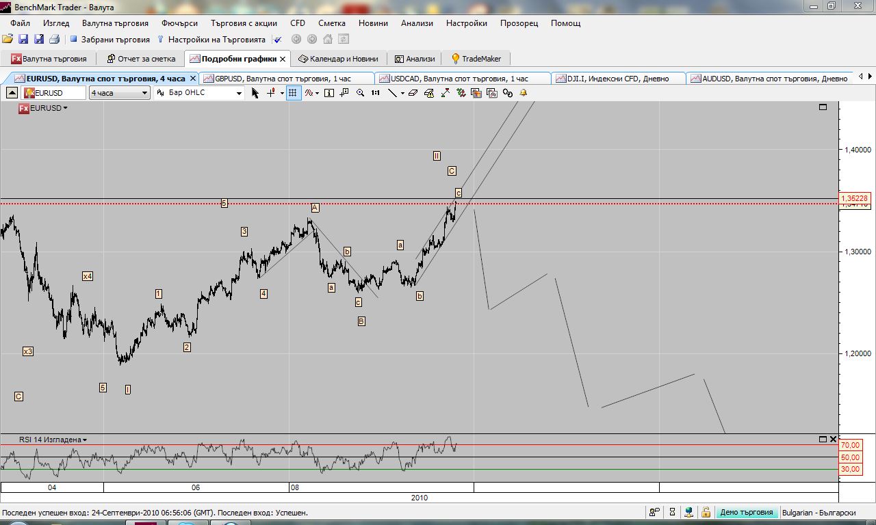Open the Файл menu

tap(20, 23)
